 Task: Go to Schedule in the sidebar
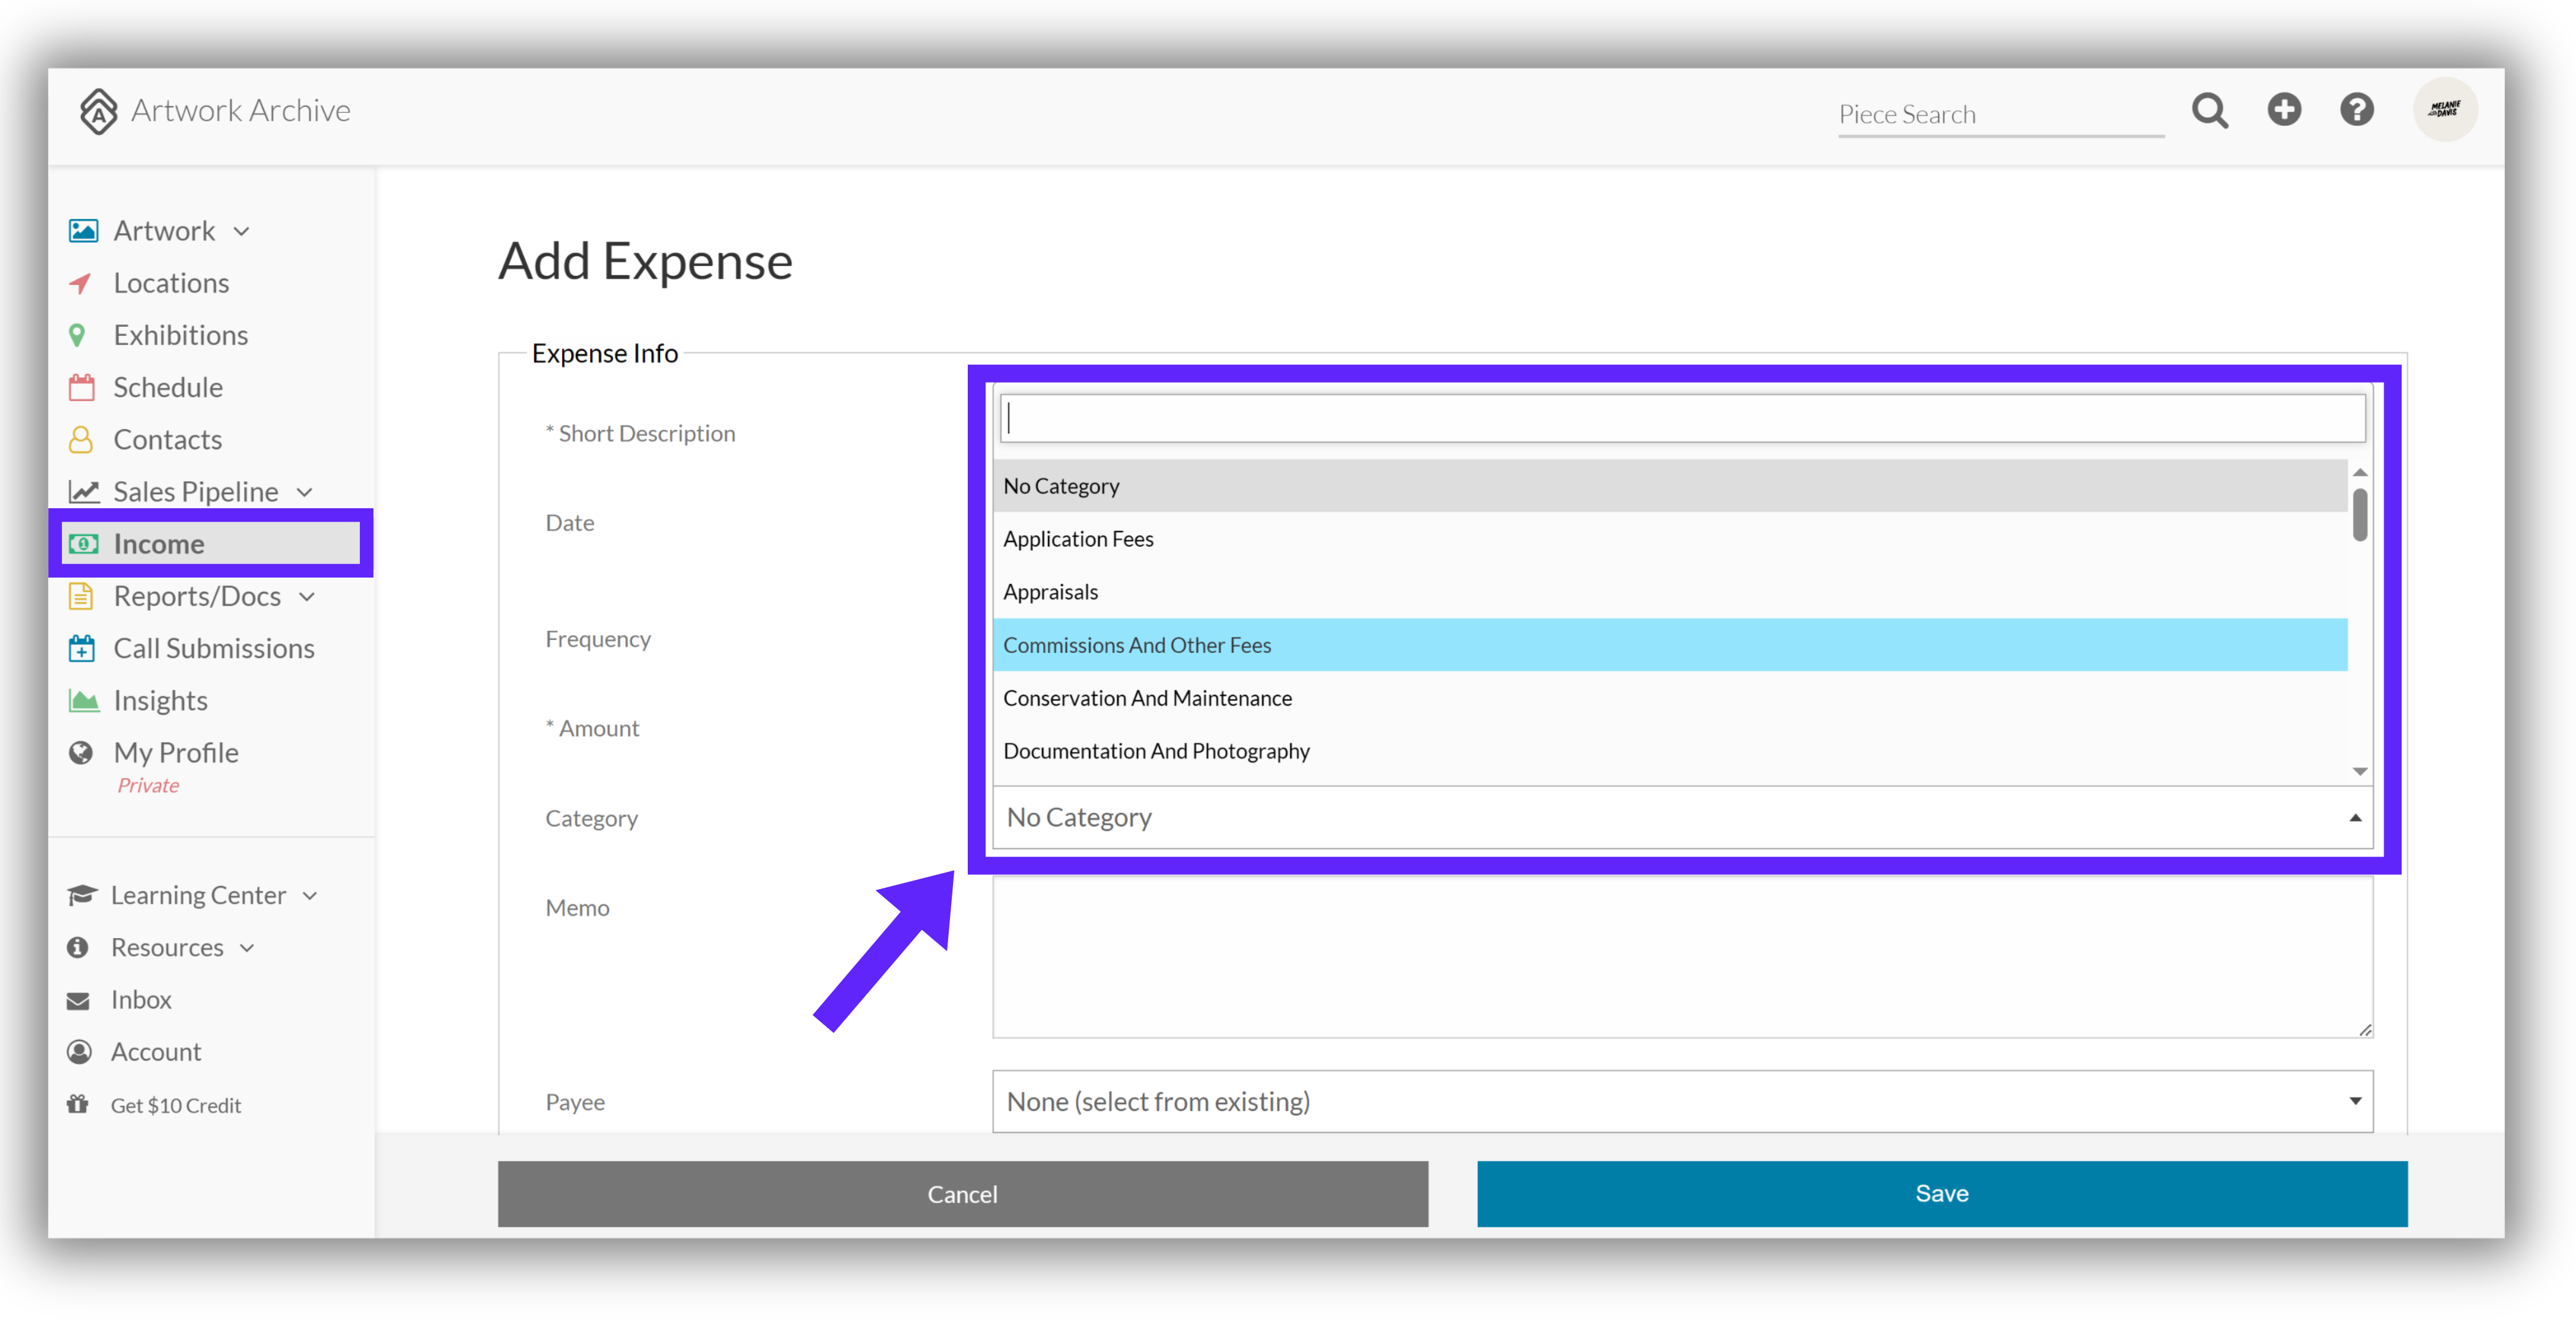pyautogui.click(x=167, y=387)
